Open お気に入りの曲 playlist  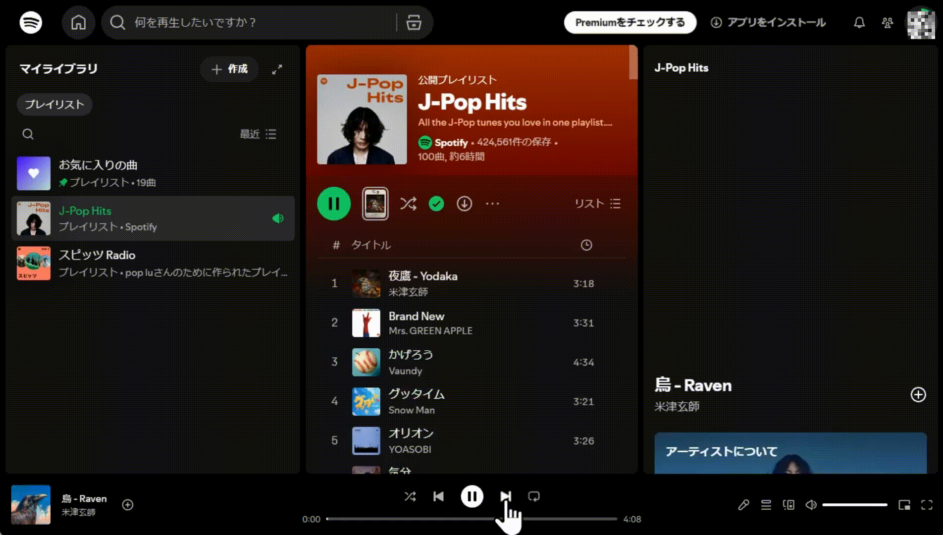pos(153,173)
